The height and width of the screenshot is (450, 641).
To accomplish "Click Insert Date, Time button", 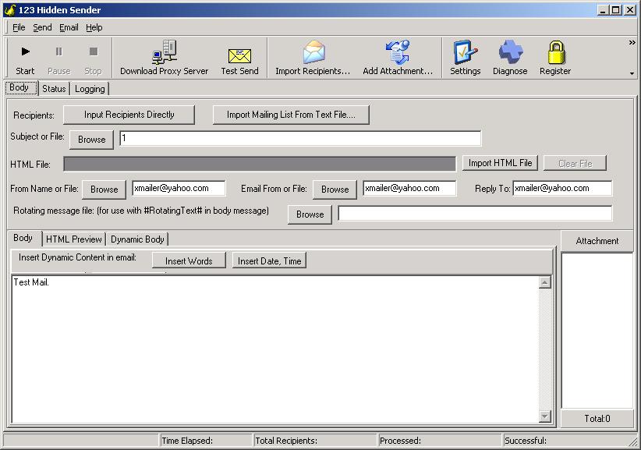I will (x=269, y=260).
